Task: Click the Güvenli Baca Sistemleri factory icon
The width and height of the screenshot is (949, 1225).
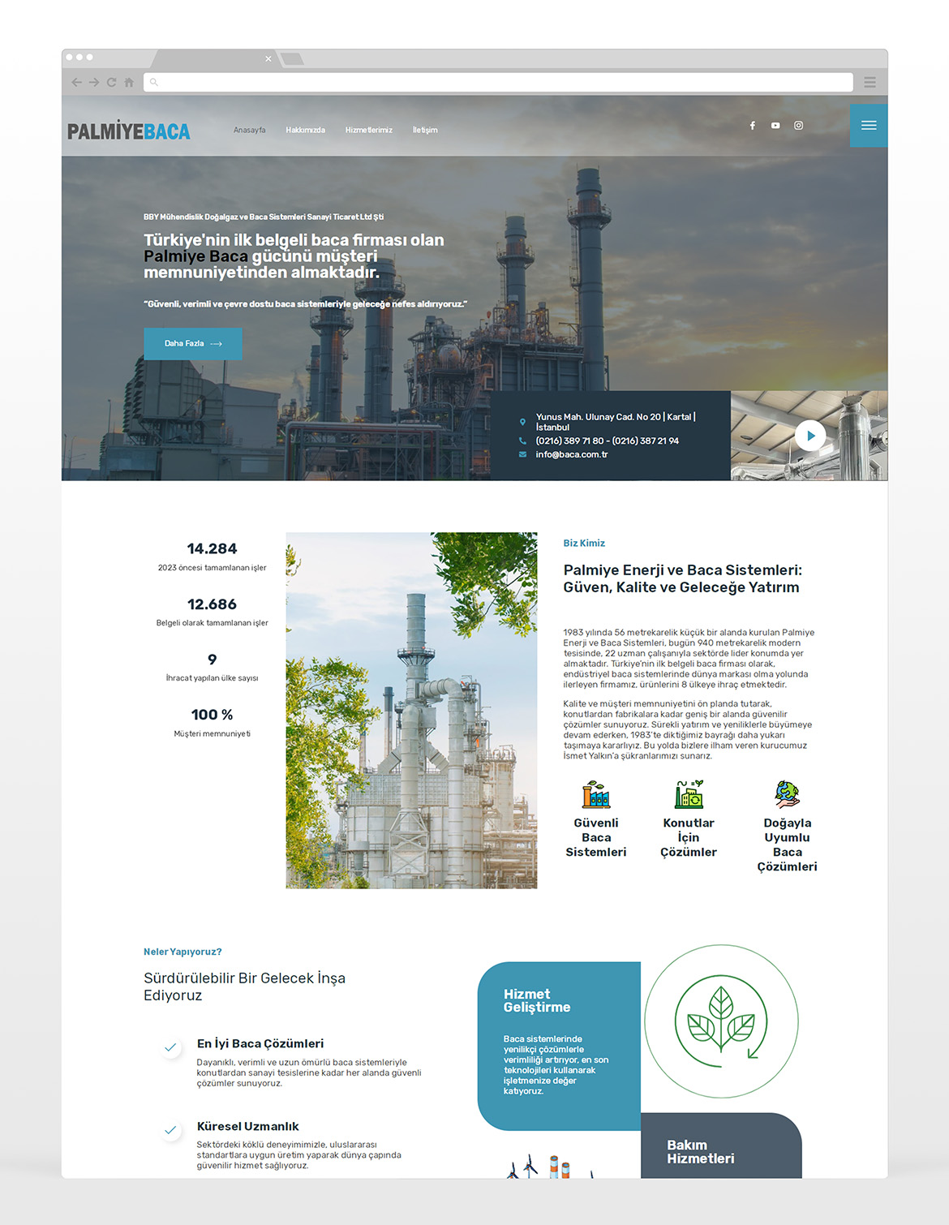Action: (596, 794)
